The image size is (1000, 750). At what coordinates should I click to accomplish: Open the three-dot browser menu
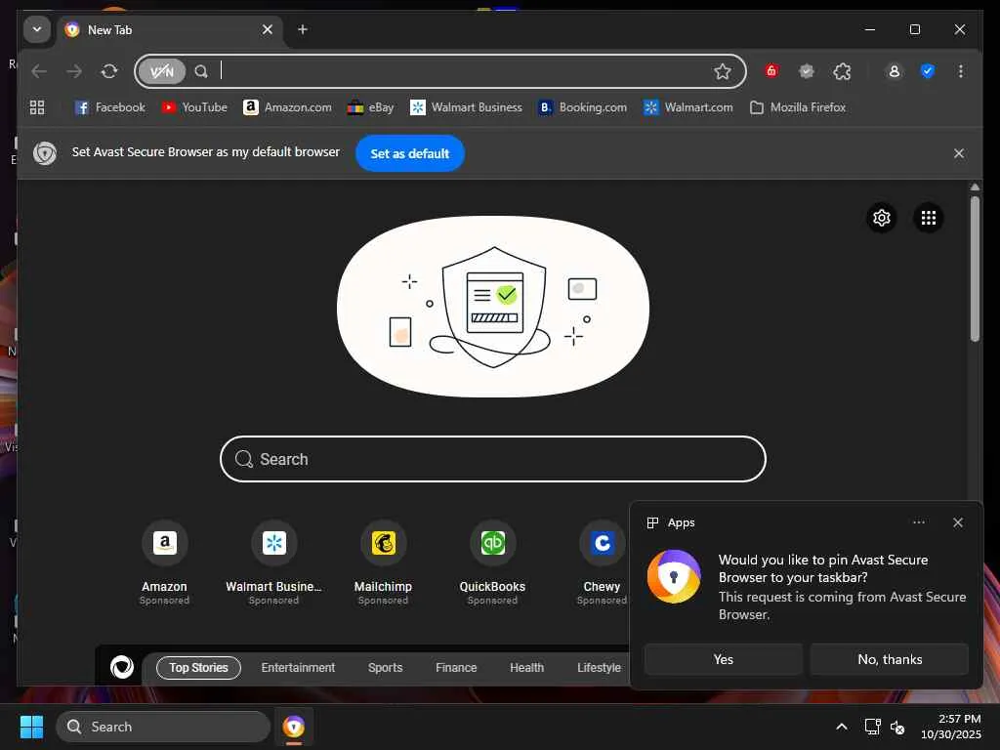point(961,71)
